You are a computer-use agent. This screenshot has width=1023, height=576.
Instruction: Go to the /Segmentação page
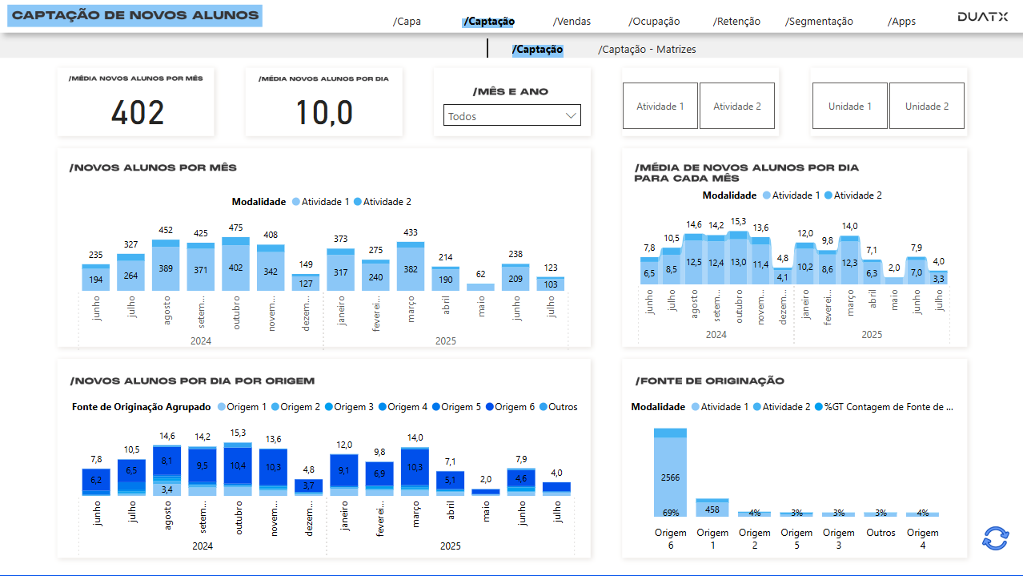click(818, 22)
